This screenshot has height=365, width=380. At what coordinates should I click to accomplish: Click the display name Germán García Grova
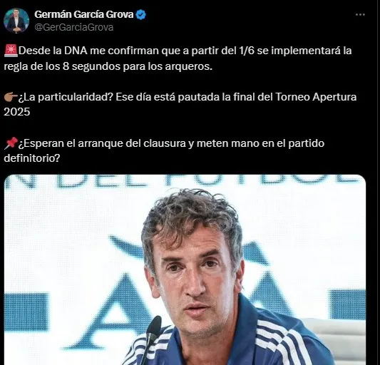point(84,14)
